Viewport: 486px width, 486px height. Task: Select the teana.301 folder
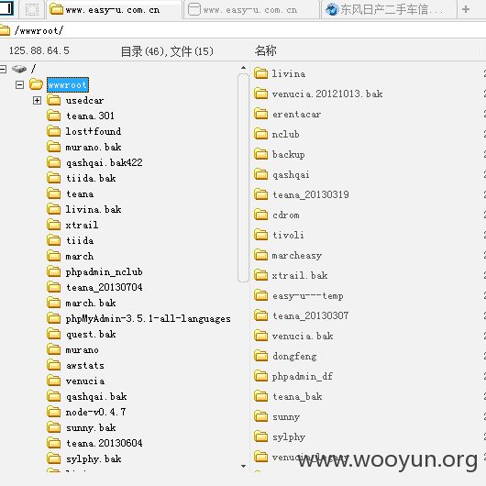(x=90, y=116)
